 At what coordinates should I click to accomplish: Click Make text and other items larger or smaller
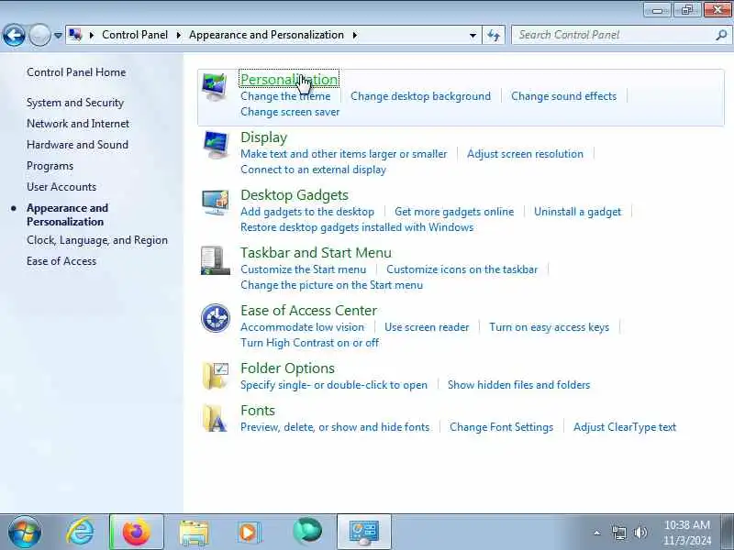tap(343, 154)
